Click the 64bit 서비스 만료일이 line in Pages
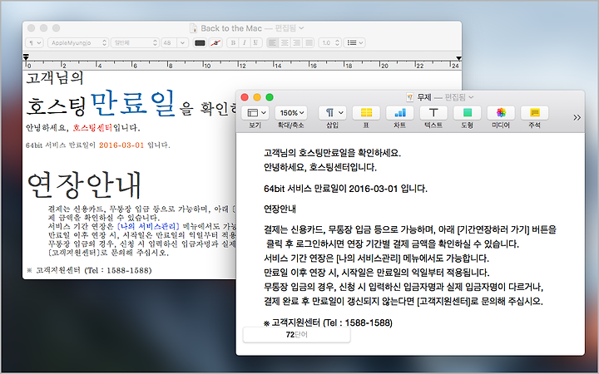Viewport: 599px width, 374px height. [345, 189]
